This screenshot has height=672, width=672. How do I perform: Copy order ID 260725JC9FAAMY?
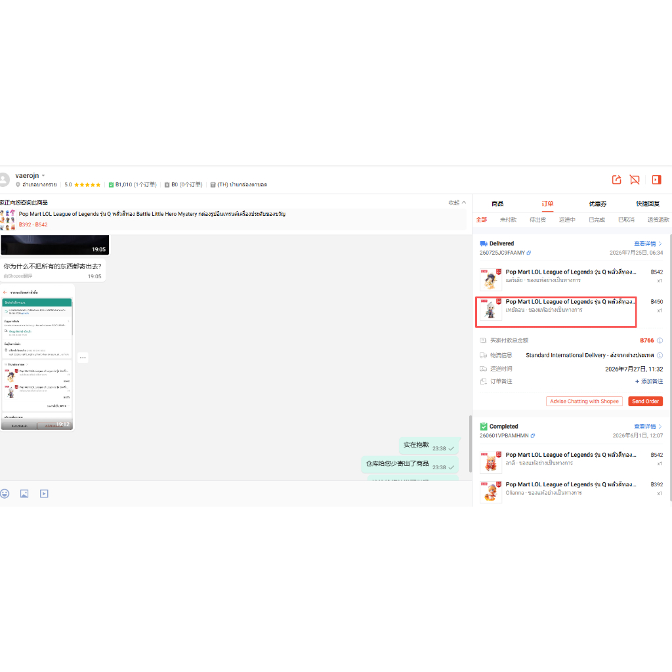529,253
